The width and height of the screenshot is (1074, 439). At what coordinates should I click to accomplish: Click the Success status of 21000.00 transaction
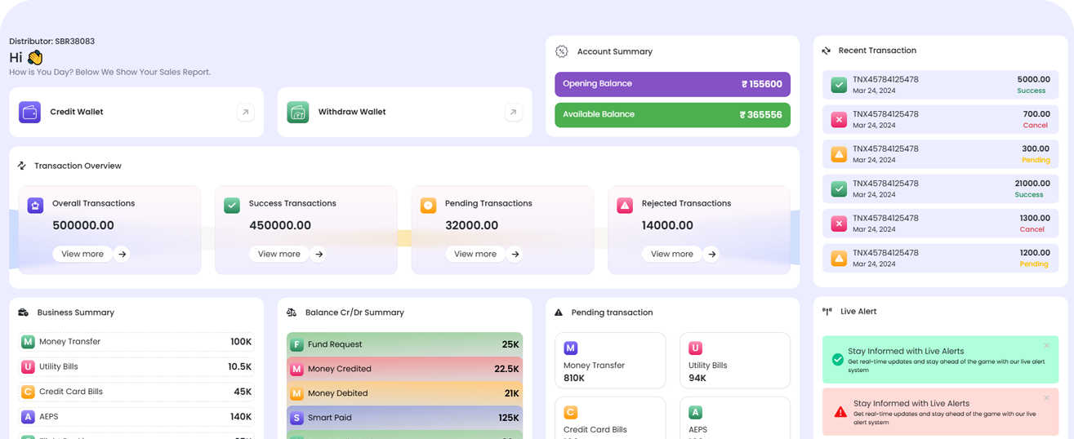pyautogui.click(x=1029, y=195)
